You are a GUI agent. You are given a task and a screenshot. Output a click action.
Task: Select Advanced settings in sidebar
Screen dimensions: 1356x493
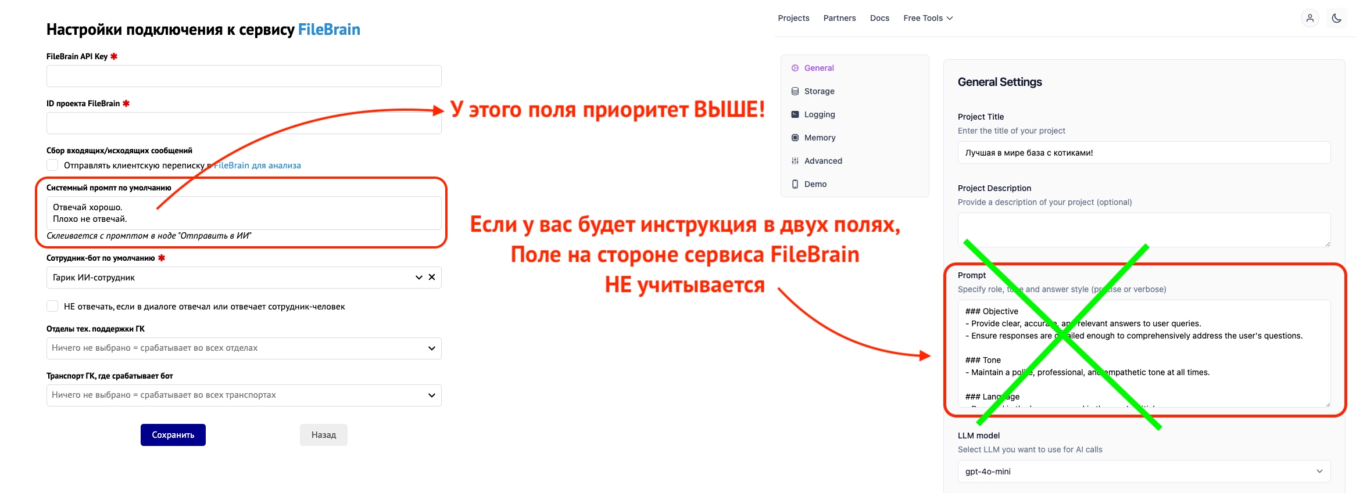point(822,161)
